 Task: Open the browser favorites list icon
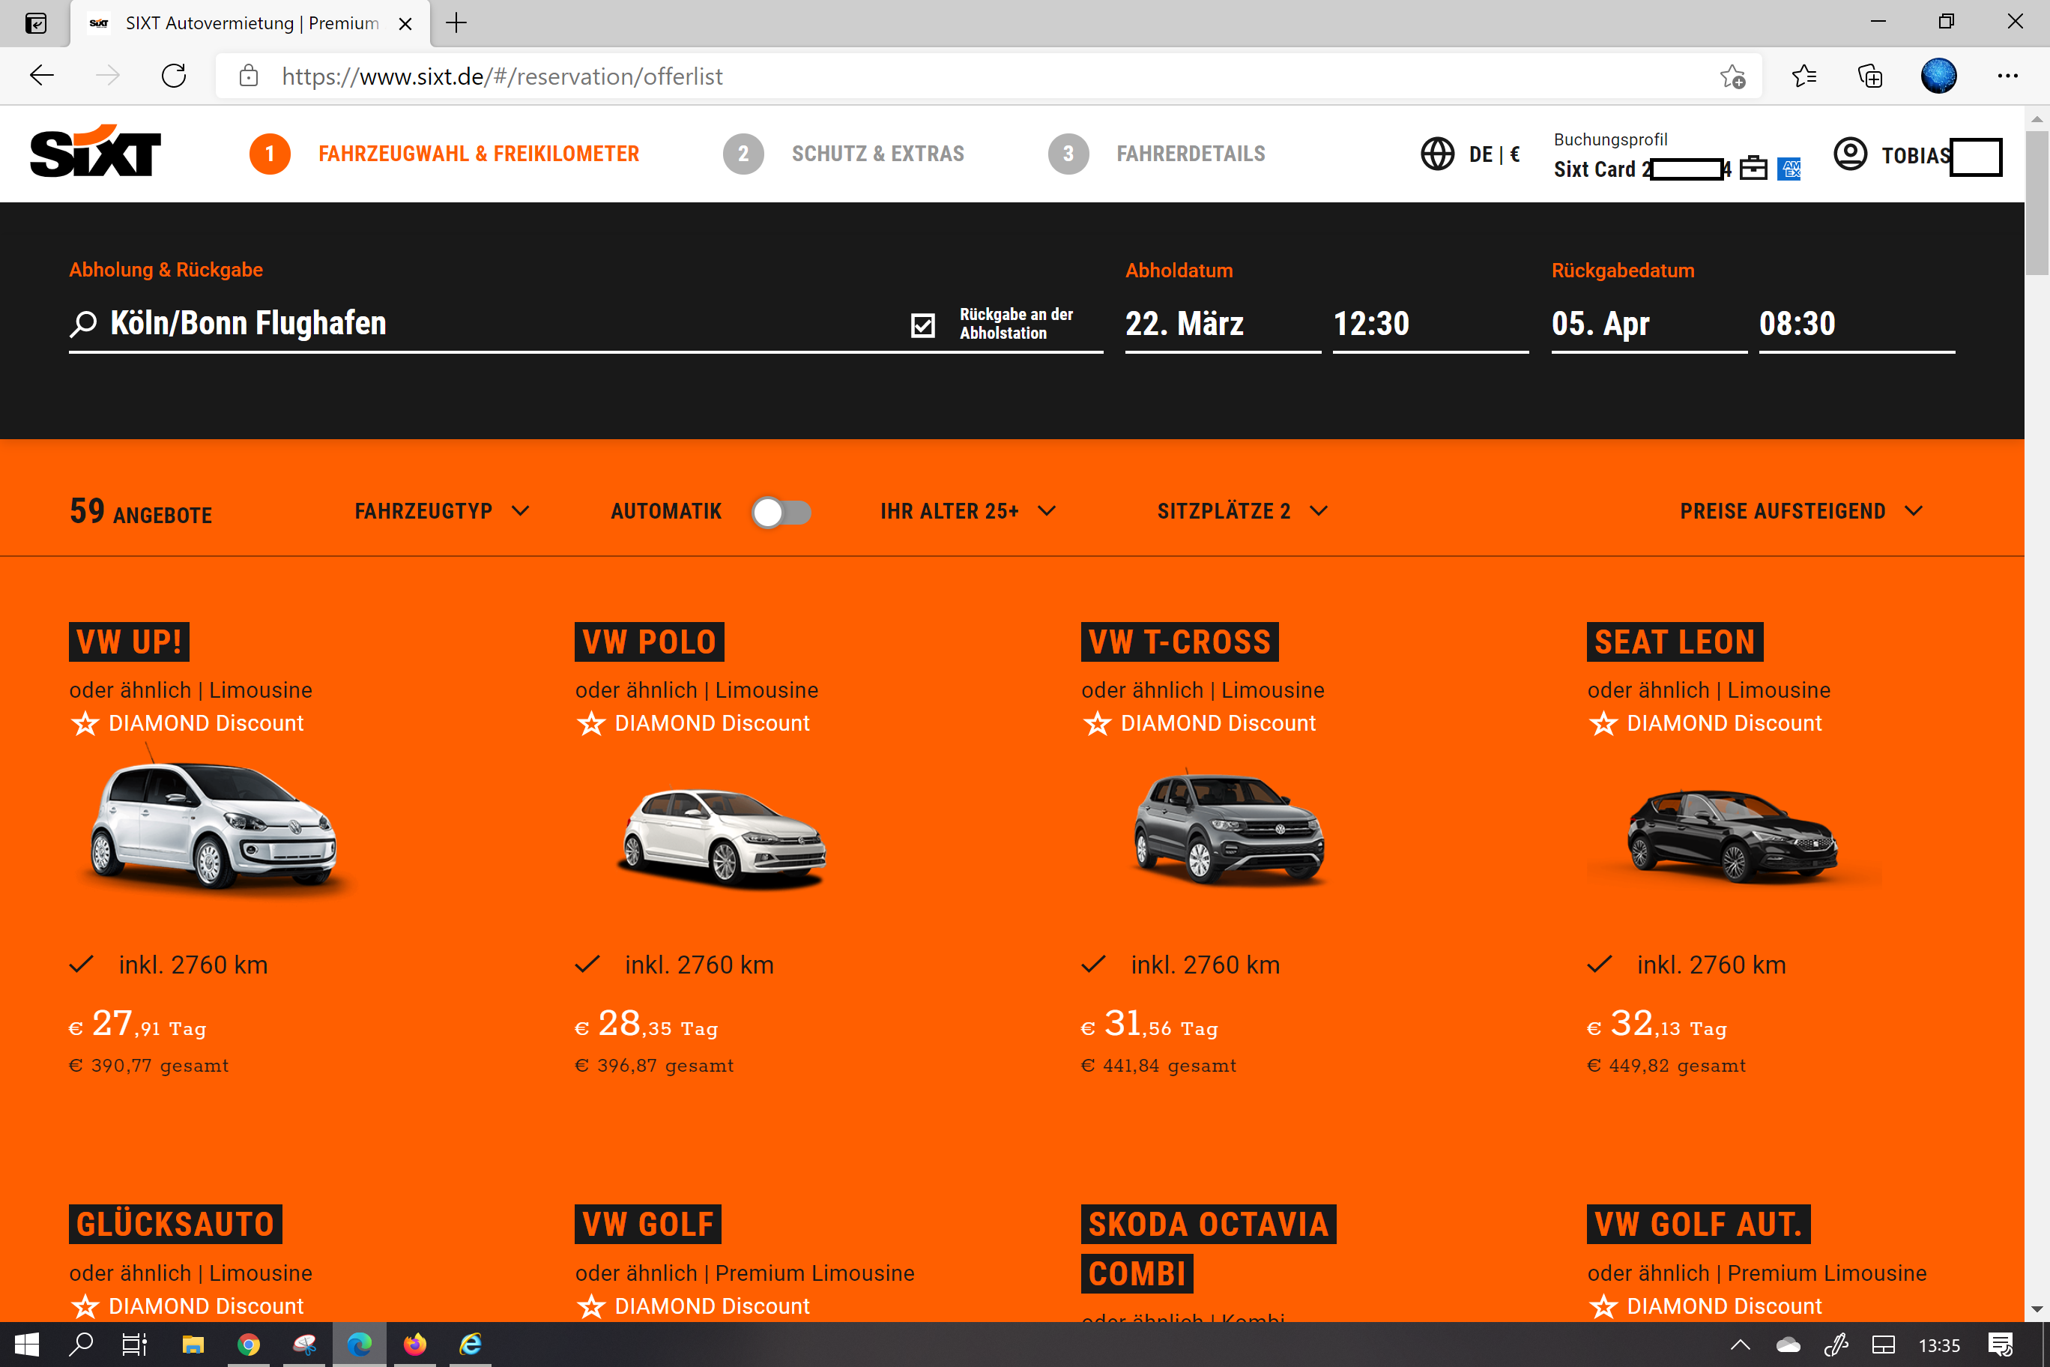[x=1803, y=76]
